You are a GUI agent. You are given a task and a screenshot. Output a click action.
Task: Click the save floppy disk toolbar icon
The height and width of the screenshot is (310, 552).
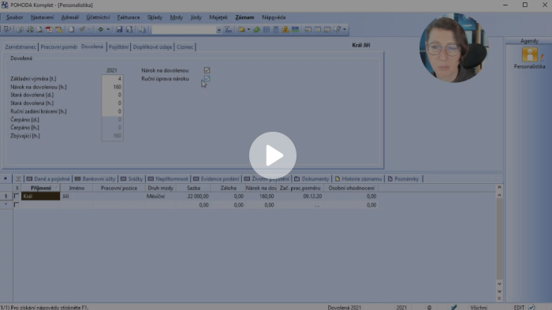(119, 30)
